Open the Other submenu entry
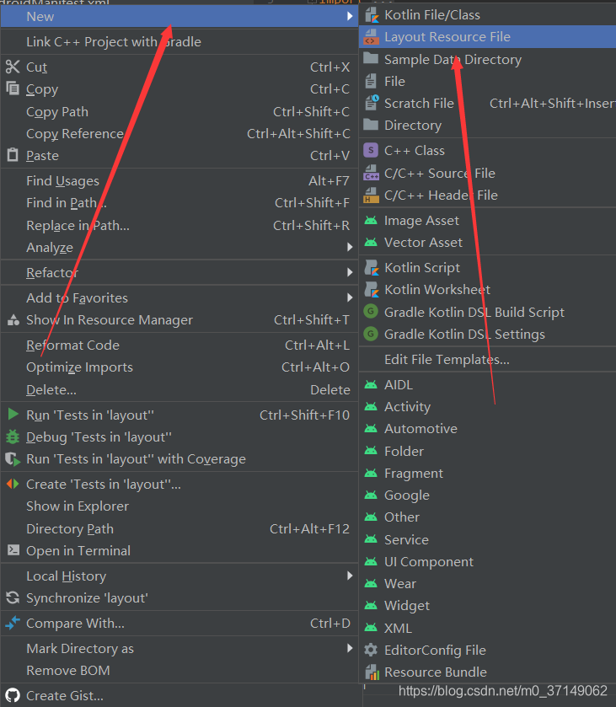 coord(487,517)
